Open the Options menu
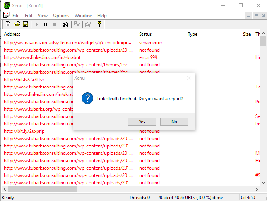This screenshot has width=267, height=201. [x=61, y=16]
